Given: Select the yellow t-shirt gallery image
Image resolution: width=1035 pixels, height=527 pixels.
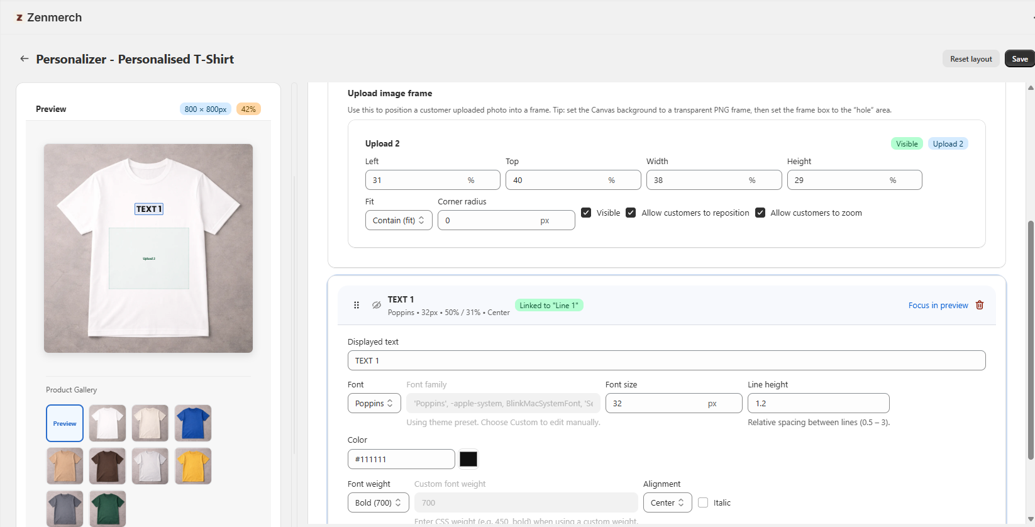Looking at the screenshot, I should click(x=192, y=466).
